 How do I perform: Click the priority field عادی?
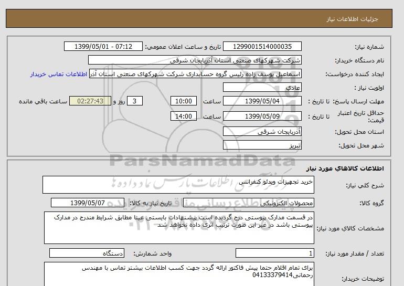[x=262, y=87]
